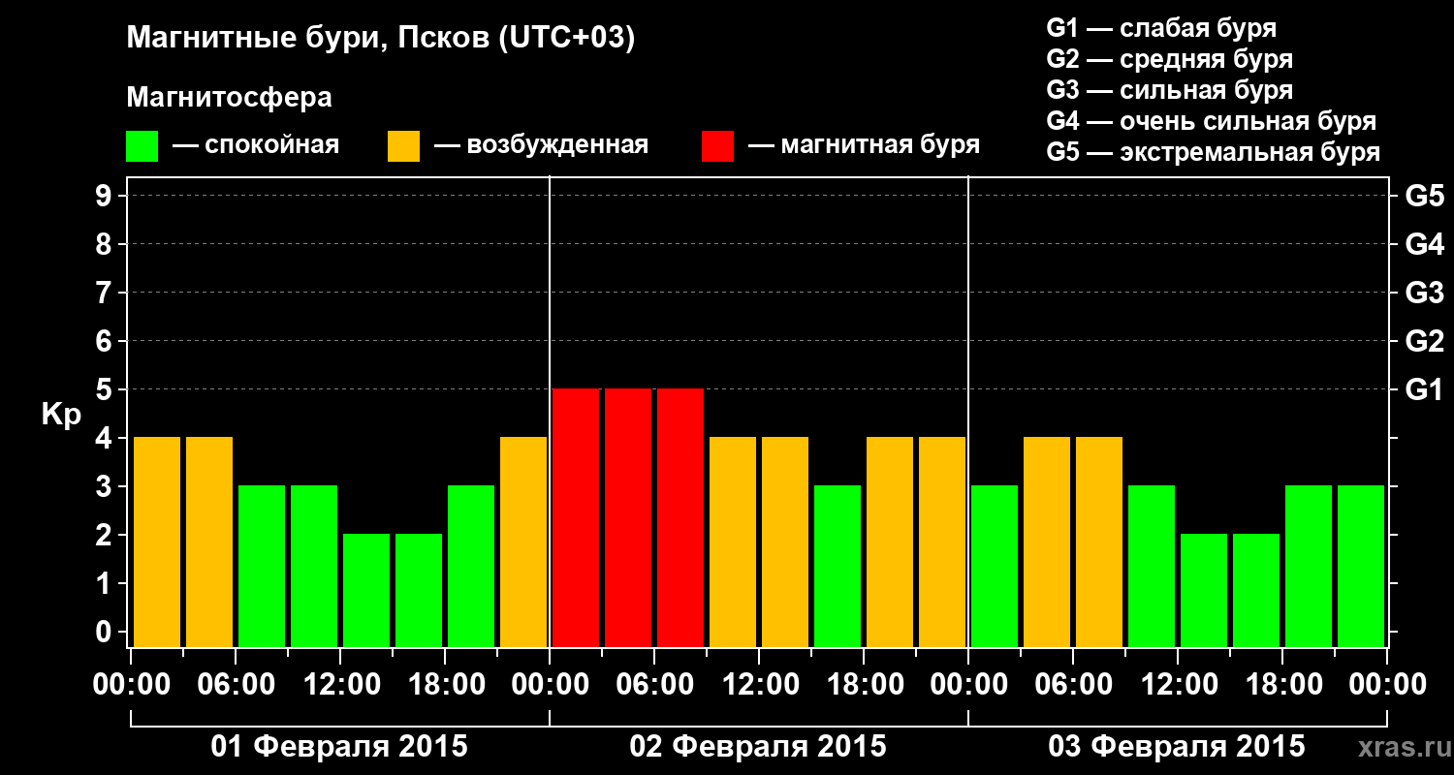
Task: Select the G1 — слабая буря line
Action: 1161,28
